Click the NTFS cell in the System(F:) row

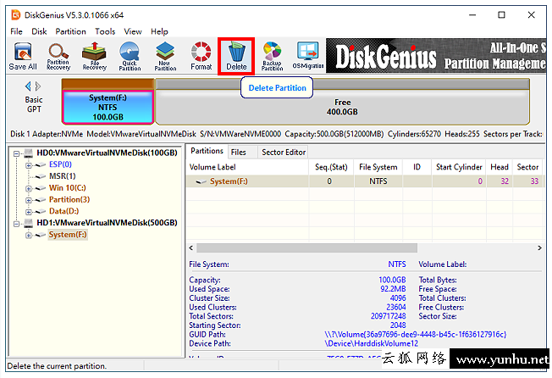[x=378, y=181]
